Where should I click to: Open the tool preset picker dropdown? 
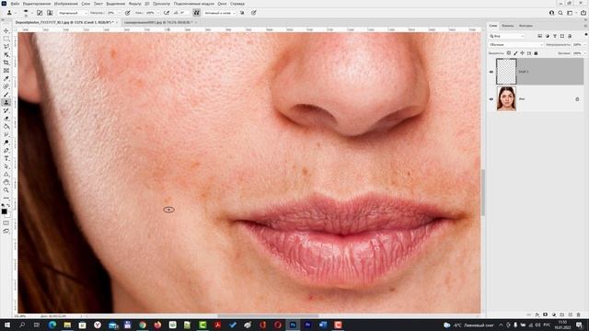(16, 13)
